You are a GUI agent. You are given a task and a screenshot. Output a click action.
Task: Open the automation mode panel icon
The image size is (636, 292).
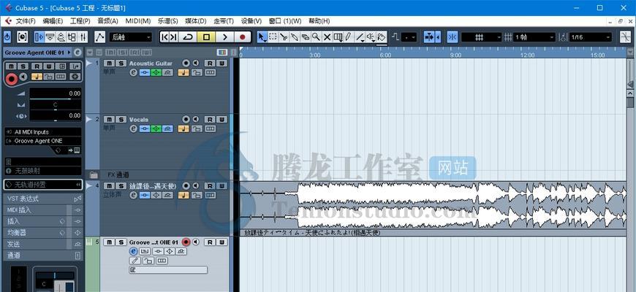[99, 37]
